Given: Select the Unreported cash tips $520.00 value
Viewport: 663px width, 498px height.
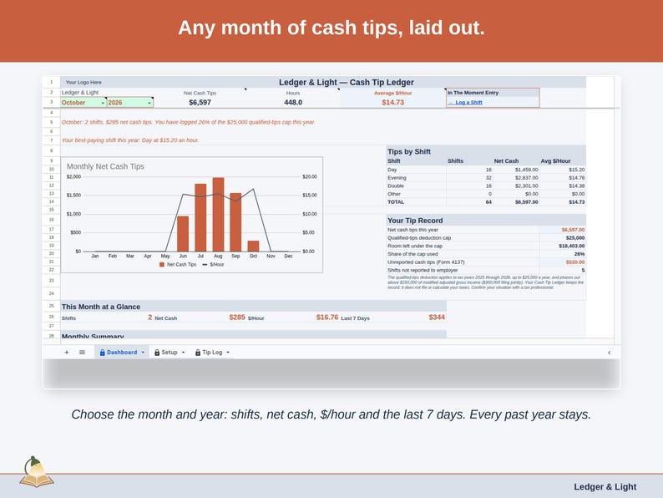Looking at the screenshot, I should pyautogui.click(x=575, y=262).
